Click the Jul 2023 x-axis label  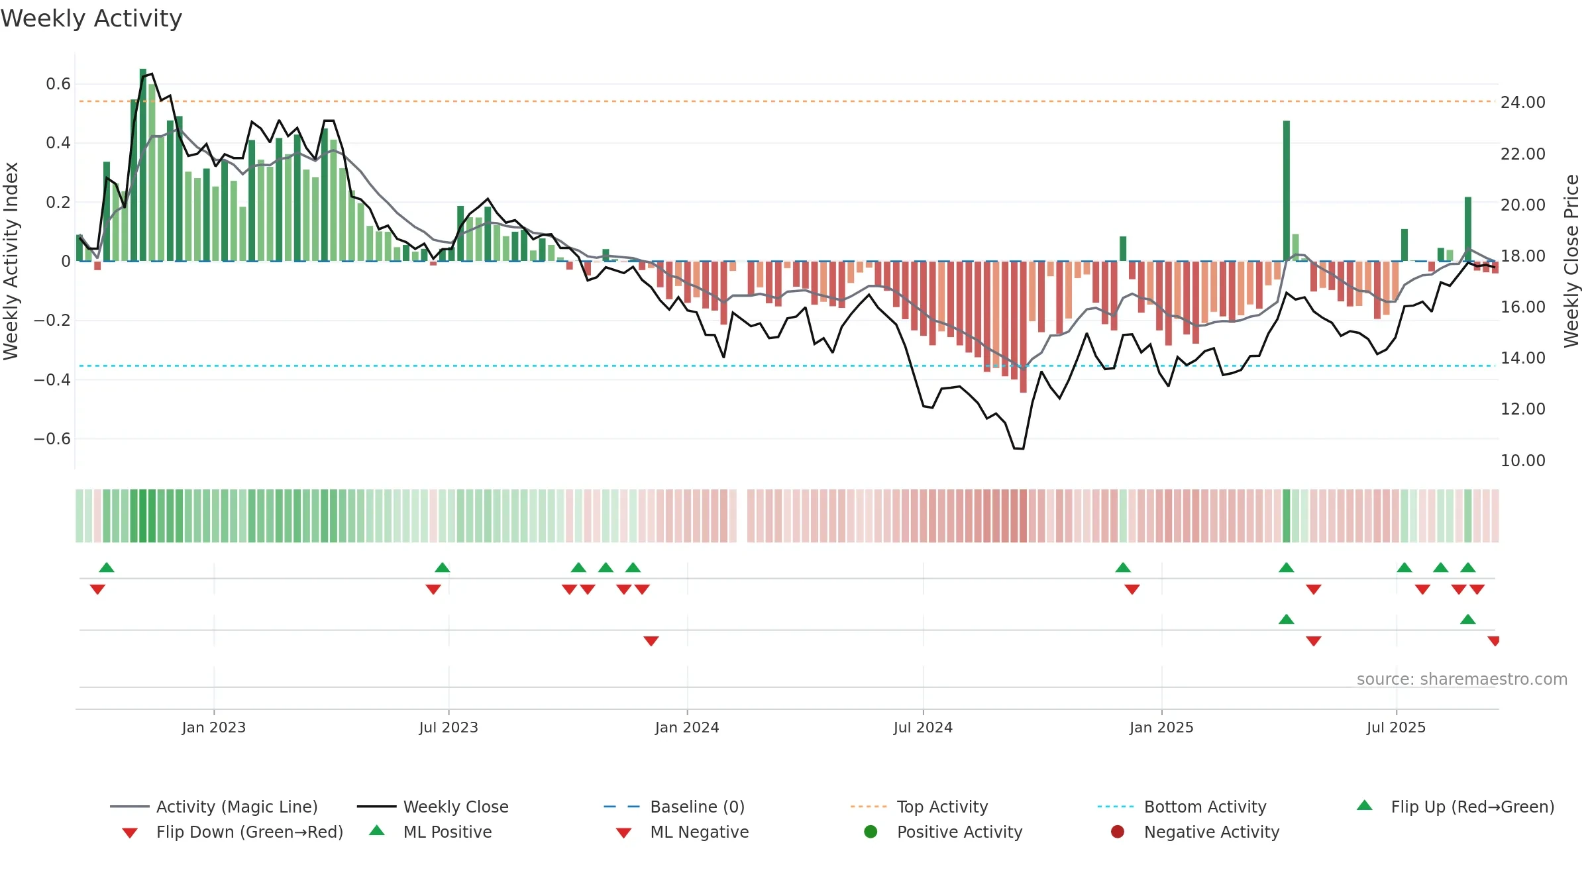coord(449,728)
